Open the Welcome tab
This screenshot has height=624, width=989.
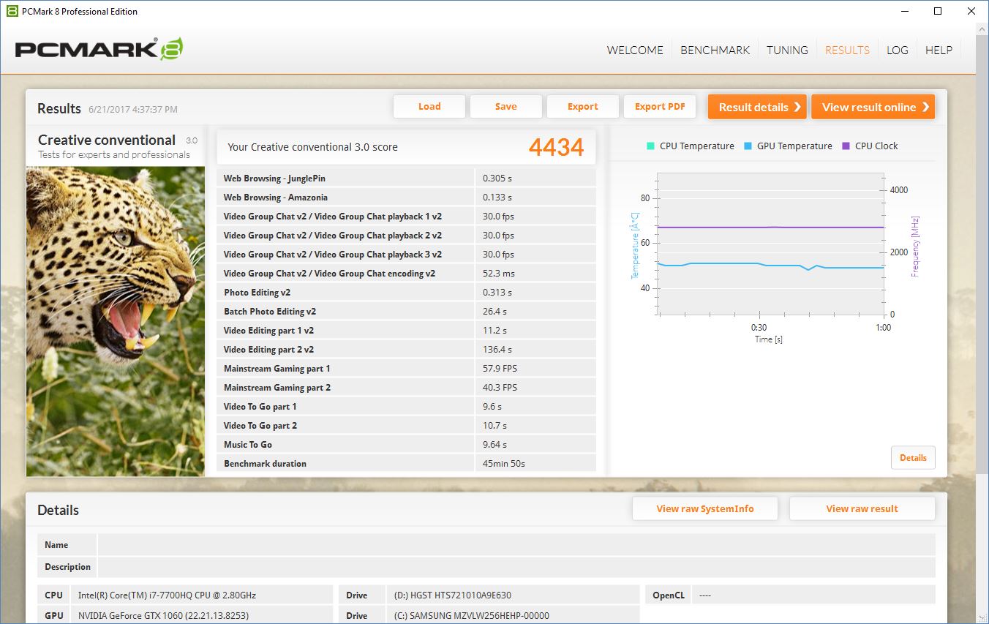tap(635, 50)
